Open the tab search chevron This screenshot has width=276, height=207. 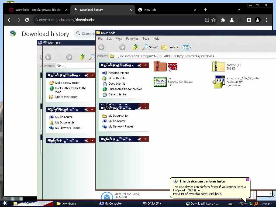click(x=239, y=10)
